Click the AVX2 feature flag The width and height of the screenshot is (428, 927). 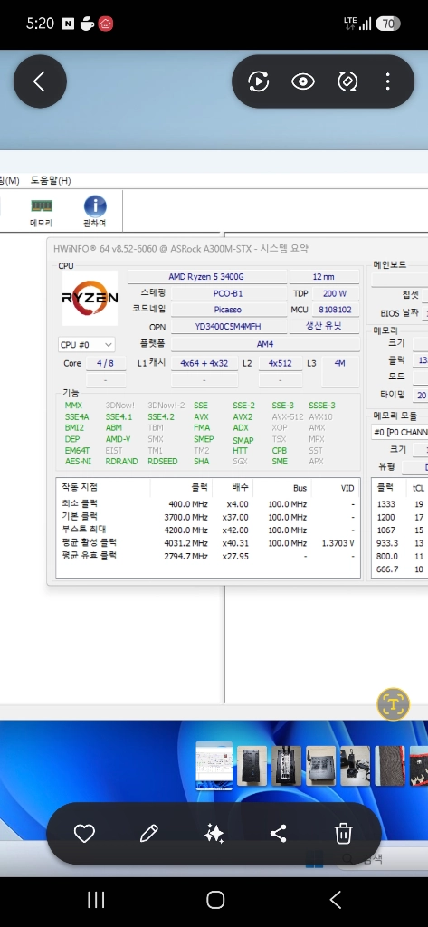[243, 416]
